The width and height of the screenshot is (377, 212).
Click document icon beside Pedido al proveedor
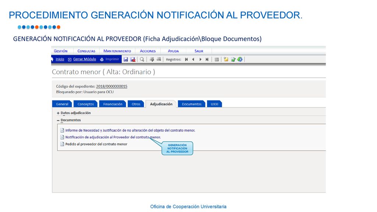pos(62,144)
